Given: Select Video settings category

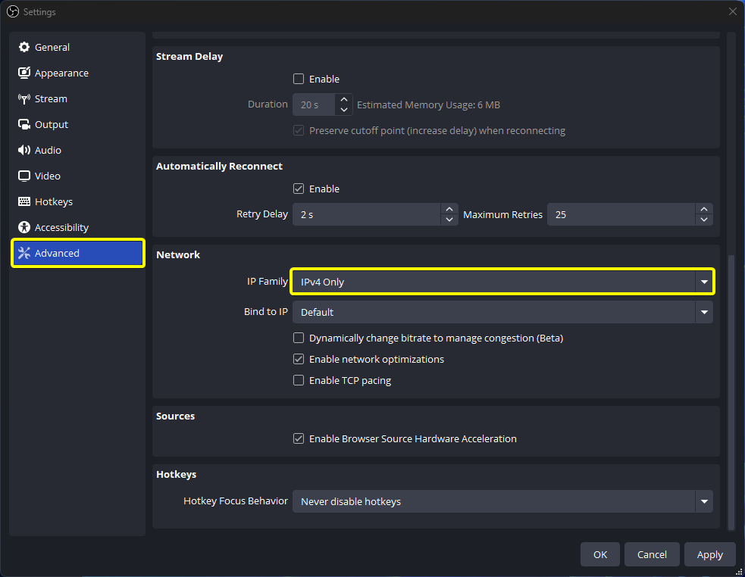Looking at the screenshot, I should click(78, 176).
